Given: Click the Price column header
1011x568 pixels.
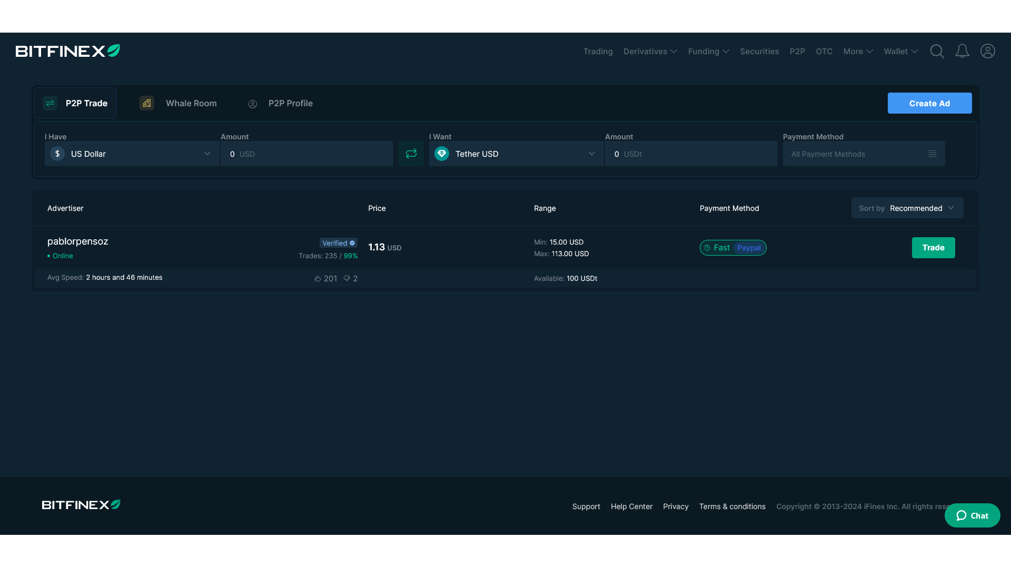Looking at the screenshot, I should (x=377, y=208).
